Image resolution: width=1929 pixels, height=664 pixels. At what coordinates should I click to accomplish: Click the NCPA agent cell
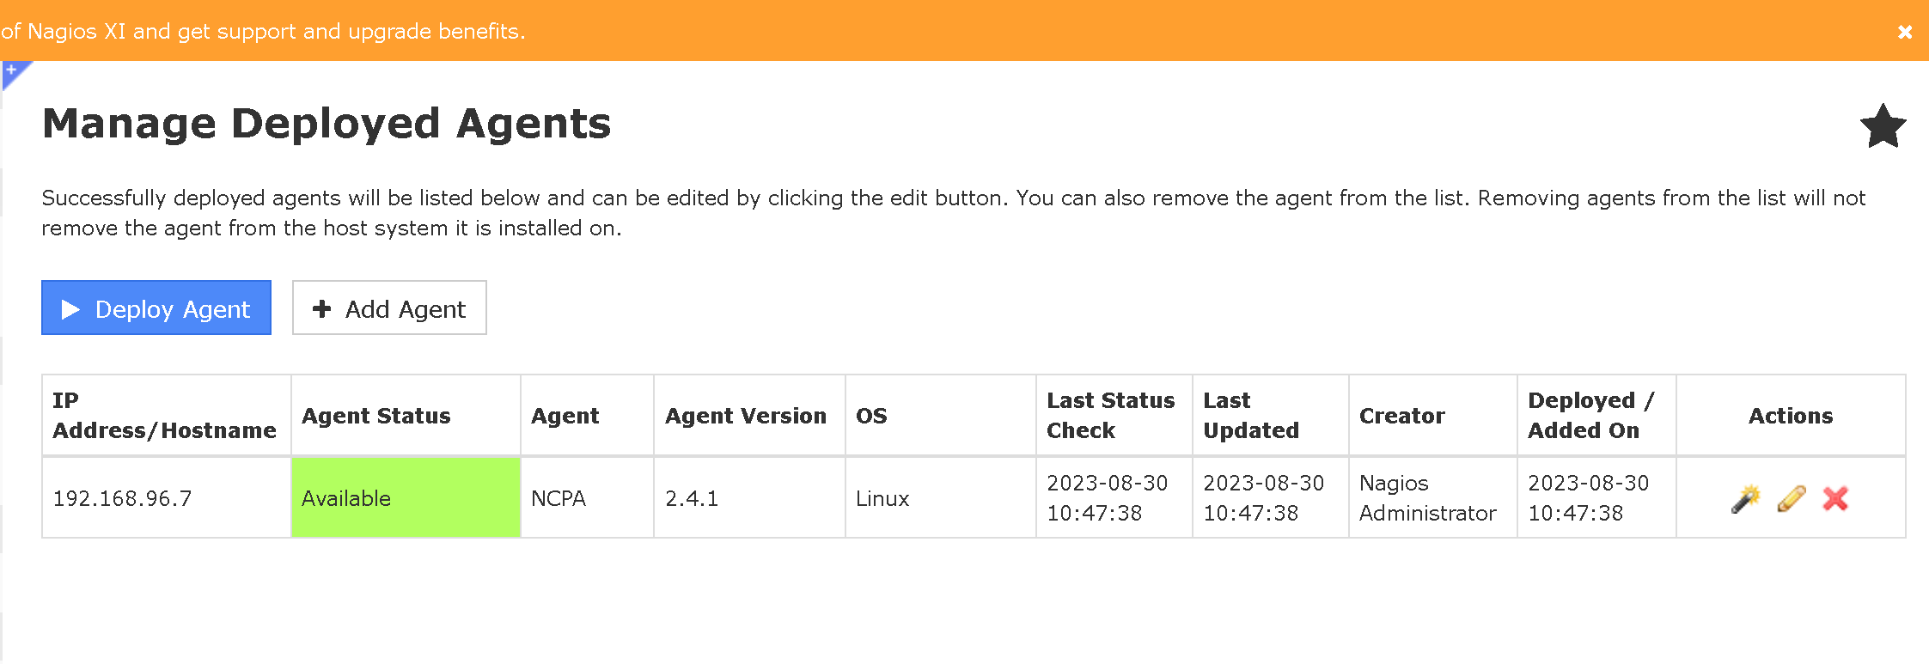point(559,498)
